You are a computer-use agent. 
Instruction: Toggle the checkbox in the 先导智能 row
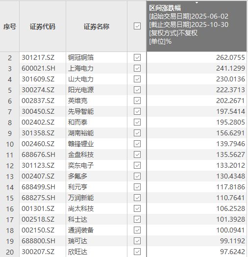click(x=137, y=111)
